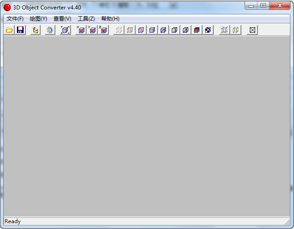Viewport: 294px width, 229px height.
Task: Choose the gray wireframe cube render mode
Action: coord(130,30)
